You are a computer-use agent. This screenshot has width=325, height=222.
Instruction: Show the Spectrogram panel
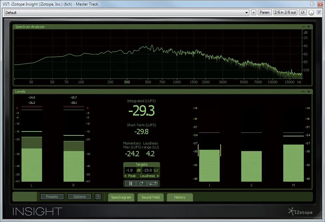pos(121,197)
